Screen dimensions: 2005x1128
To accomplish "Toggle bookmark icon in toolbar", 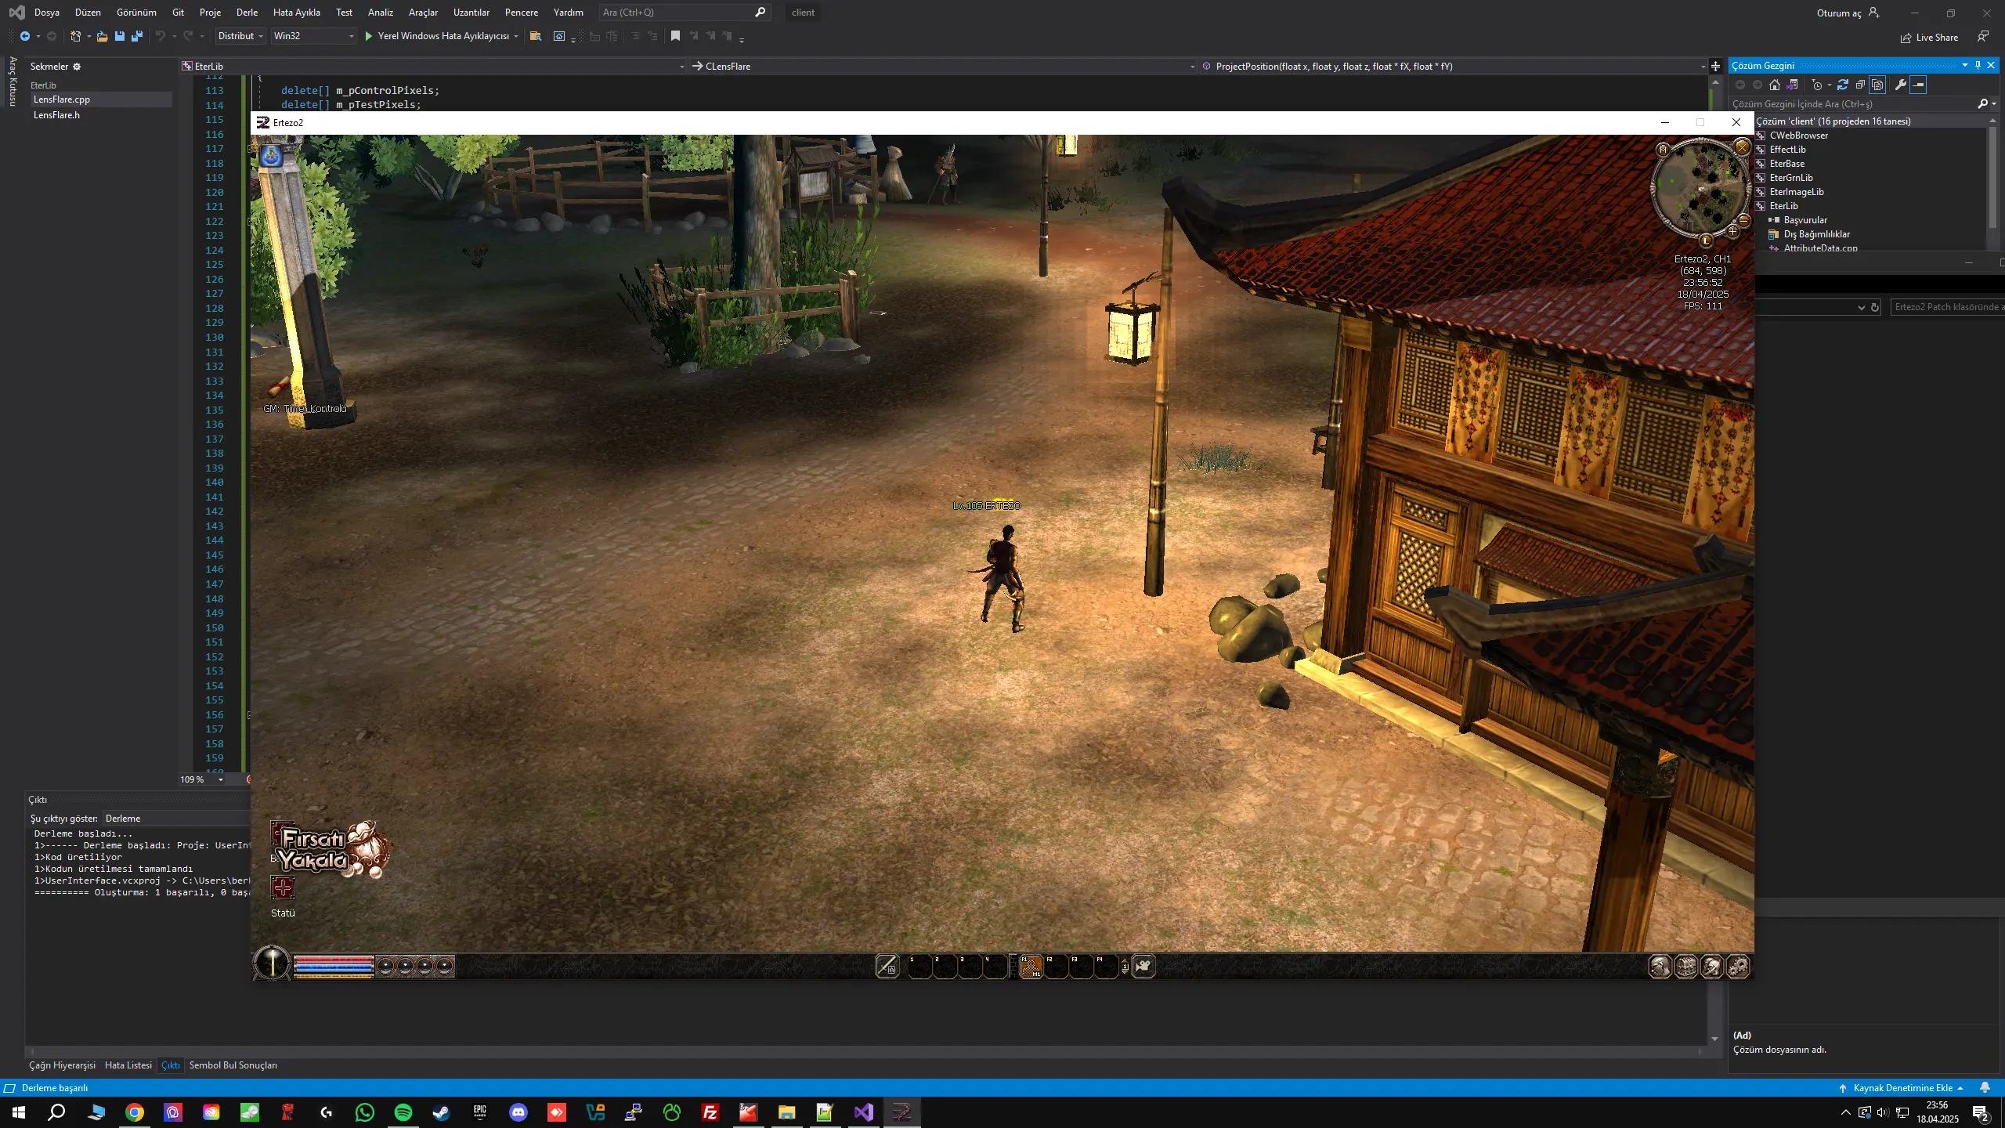I will tap(675, 36).
